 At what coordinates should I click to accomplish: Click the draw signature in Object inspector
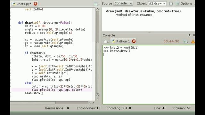pyautogui.click(x=143, y=11)
